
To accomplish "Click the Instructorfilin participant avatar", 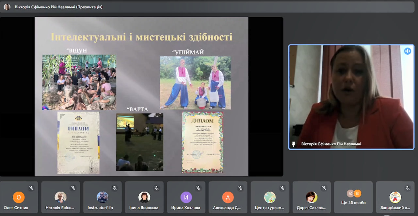I will 102,197.
